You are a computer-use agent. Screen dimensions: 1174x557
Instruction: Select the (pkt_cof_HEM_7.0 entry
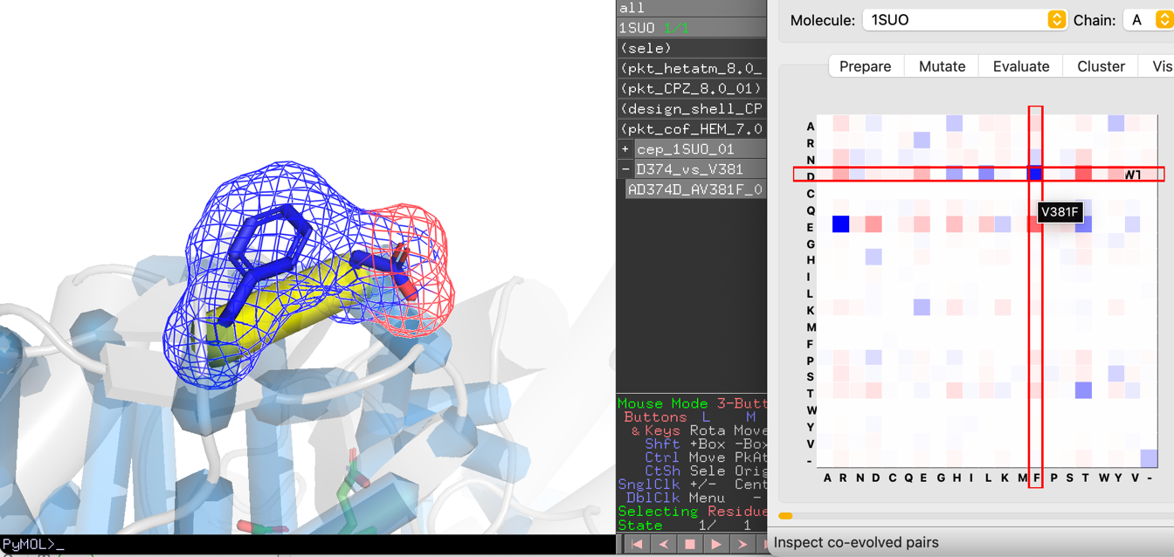pos(691,129)
